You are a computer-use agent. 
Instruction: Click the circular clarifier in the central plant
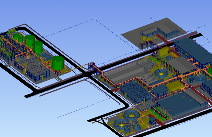161,73
